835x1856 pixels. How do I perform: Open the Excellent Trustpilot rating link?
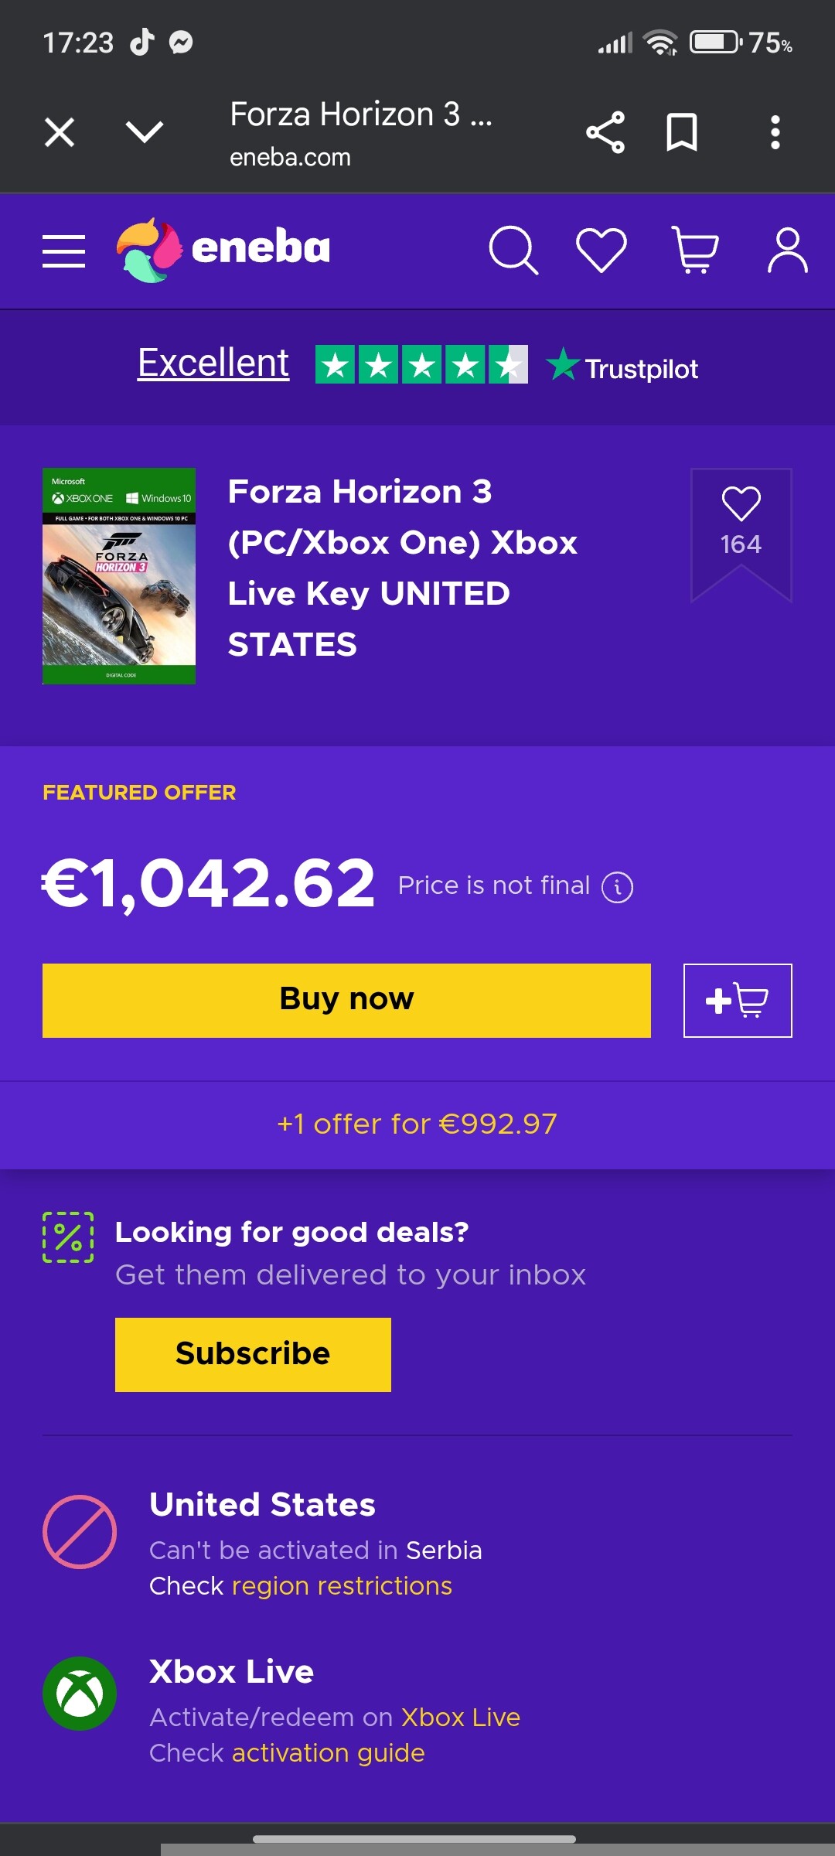213,363
